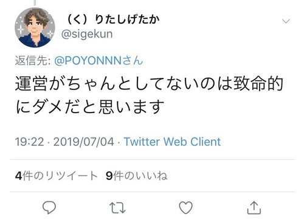304x222 pixels.
Task: Click the bold retweet count 4
Action: pyautogui.click(x=18, y=176)
